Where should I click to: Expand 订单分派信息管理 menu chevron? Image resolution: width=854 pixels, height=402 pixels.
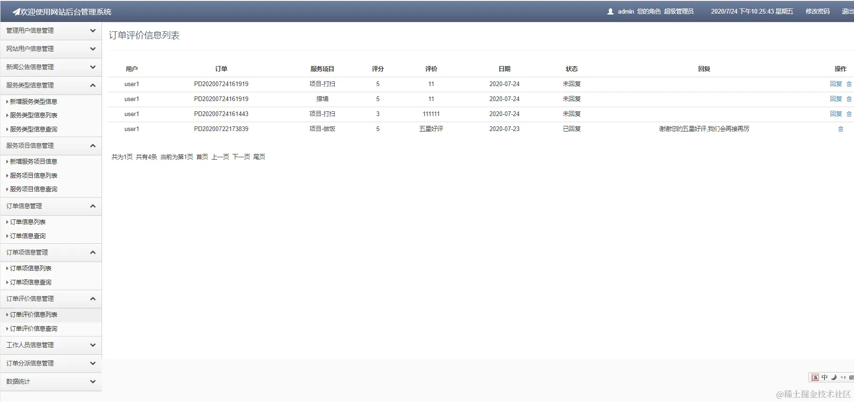point(93,363)
